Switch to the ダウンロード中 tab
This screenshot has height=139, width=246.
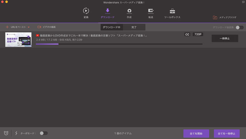tap(112, 27)
